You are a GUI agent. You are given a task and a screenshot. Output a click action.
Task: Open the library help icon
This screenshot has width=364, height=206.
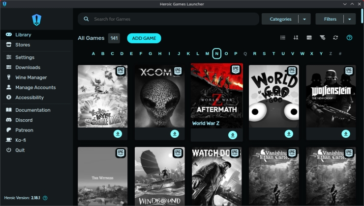(x=349, y=37)
